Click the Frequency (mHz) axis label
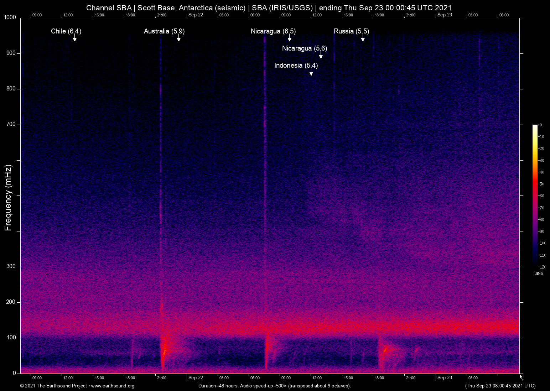Viewport: 550px width, 391px height. click(x=8, y=198)
